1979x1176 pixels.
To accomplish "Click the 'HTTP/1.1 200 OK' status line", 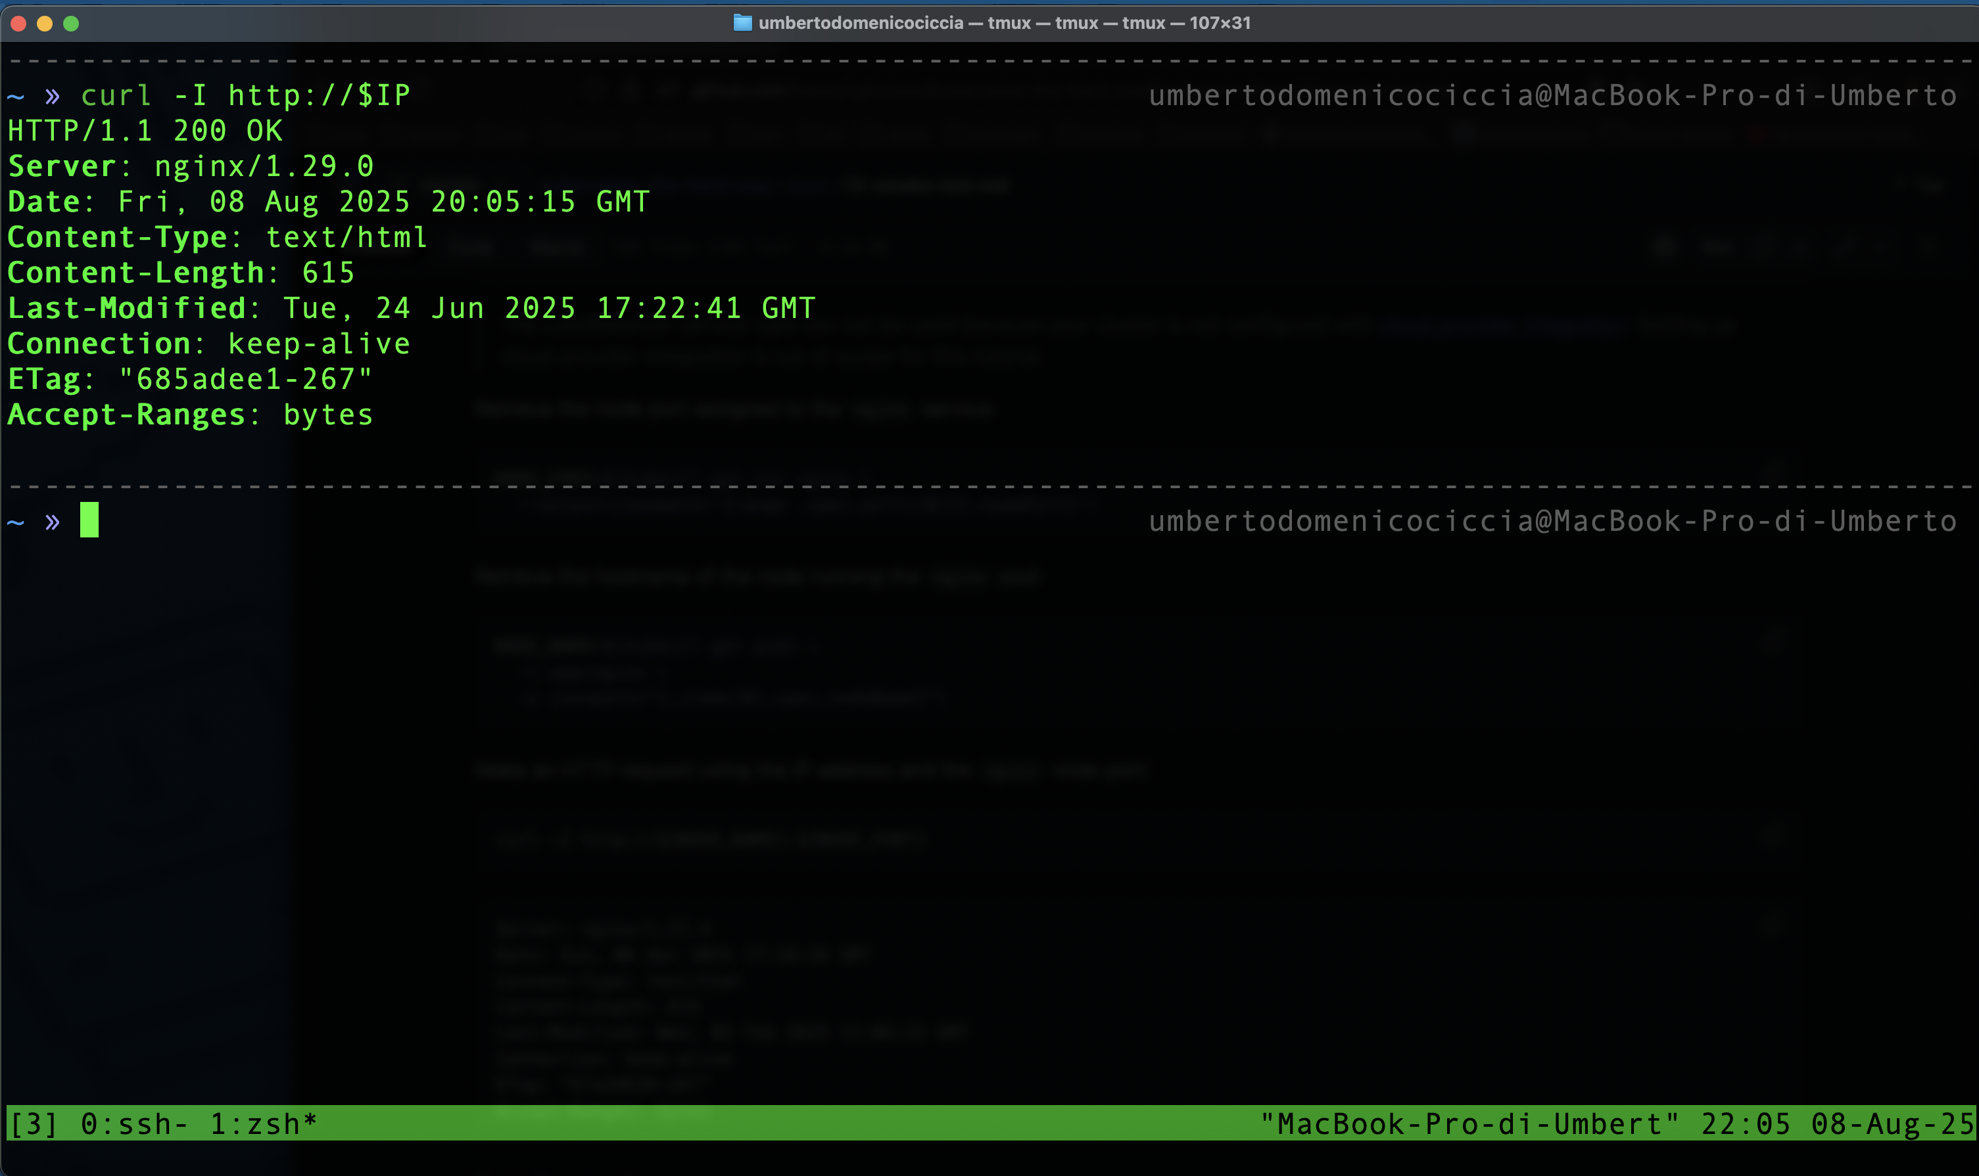I will pyautogui.click(x=145, y=131).
